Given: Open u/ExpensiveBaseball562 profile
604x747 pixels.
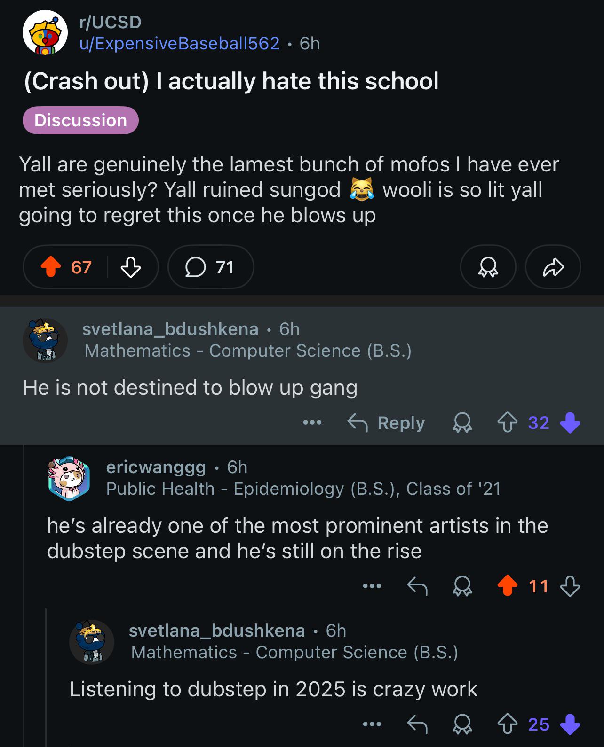Looking at the screenshot, I should coord(180,43).
